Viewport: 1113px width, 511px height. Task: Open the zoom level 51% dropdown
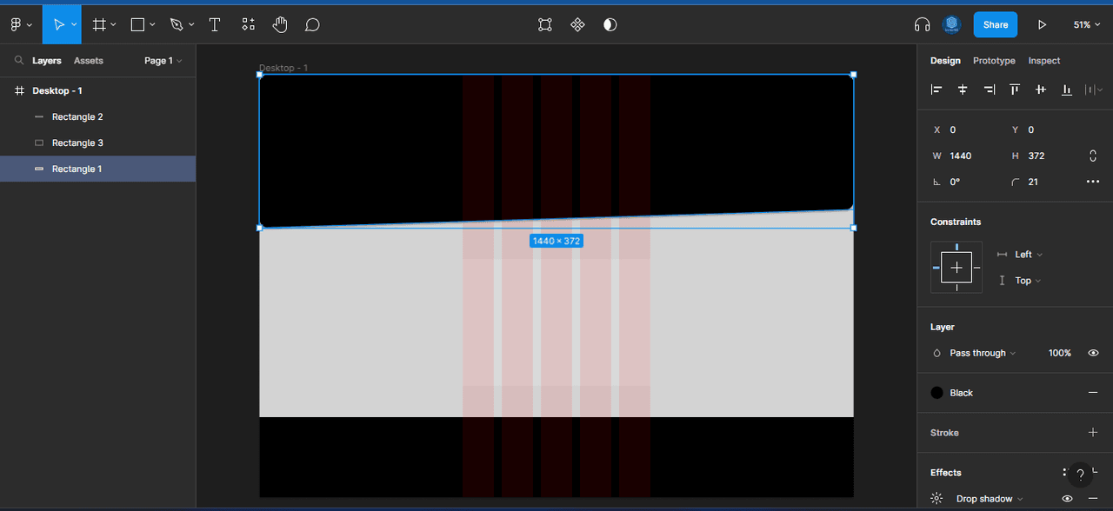(1086, 24)
